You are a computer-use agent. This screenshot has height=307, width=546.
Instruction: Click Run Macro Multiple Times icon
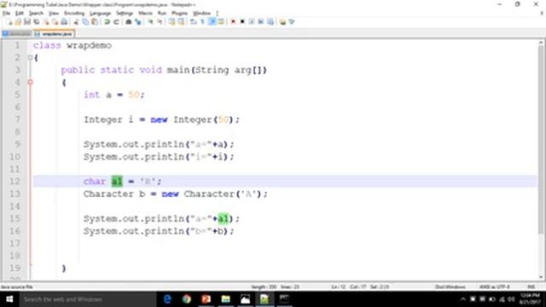coord(261,22)
